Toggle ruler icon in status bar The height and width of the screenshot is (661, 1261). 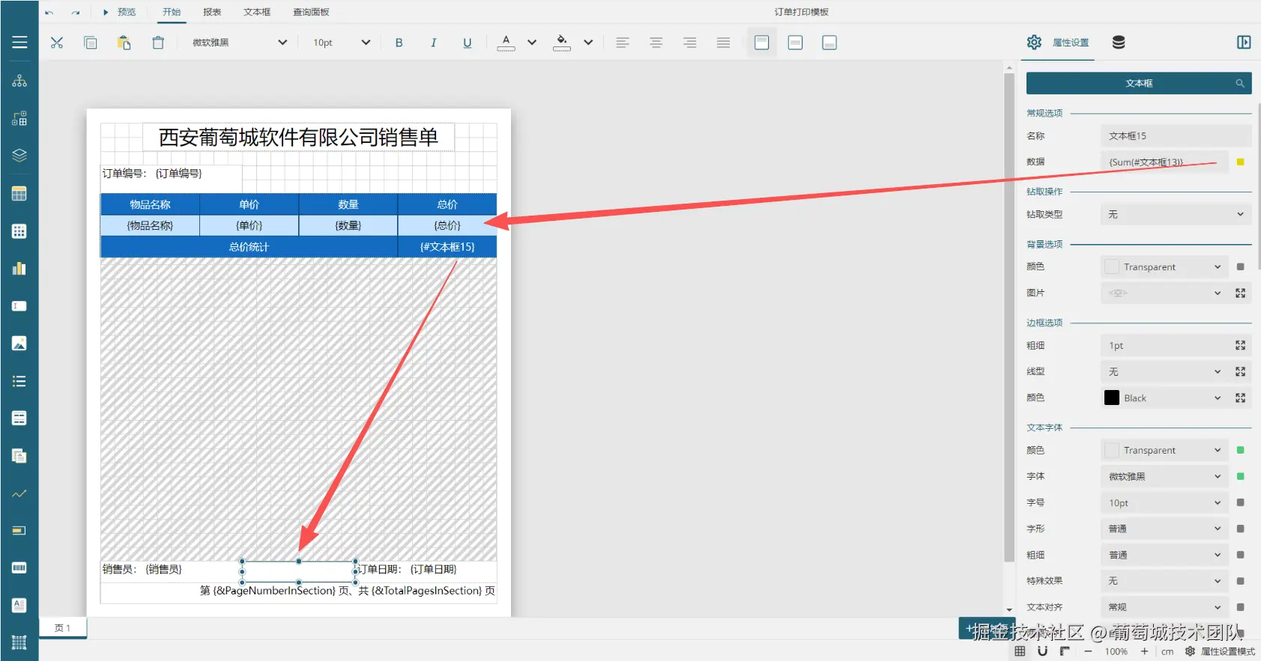[x=1065, y=651]
